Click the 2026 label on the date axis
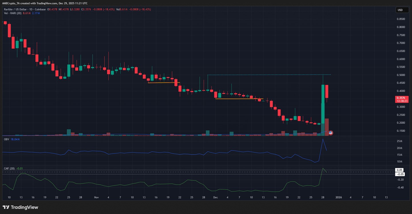Screen dimensions: 412x214 click(x=338, y=197)
